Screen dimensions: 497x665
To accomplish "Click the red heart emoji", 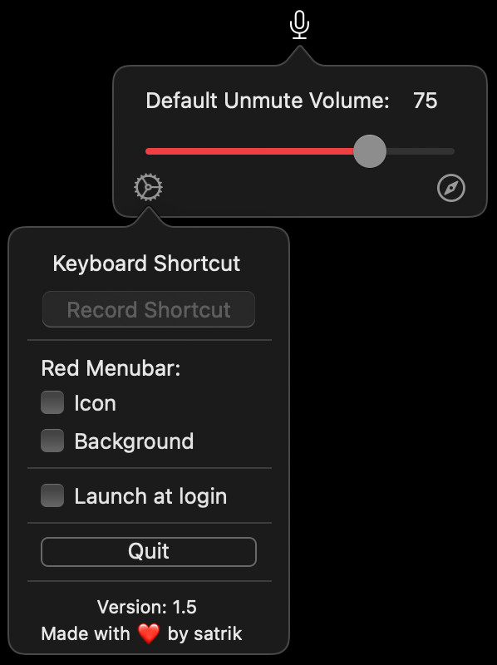I will [149, 633].
